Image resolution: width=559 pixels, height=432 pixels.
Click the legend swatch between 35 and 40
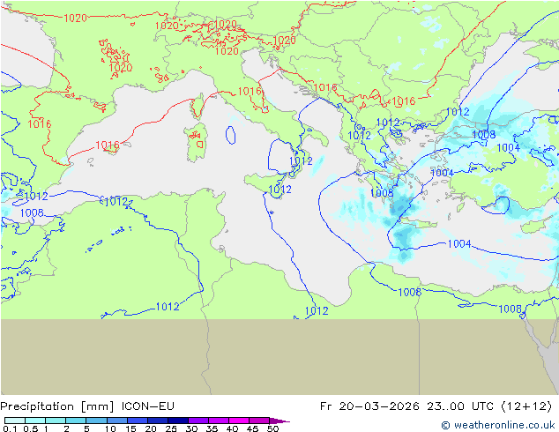pyautogui.click(x=218, y=421)
